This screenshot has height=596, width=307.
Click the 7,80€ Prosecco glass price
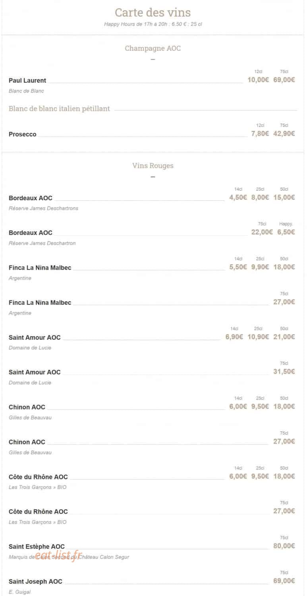pos(260,134)
